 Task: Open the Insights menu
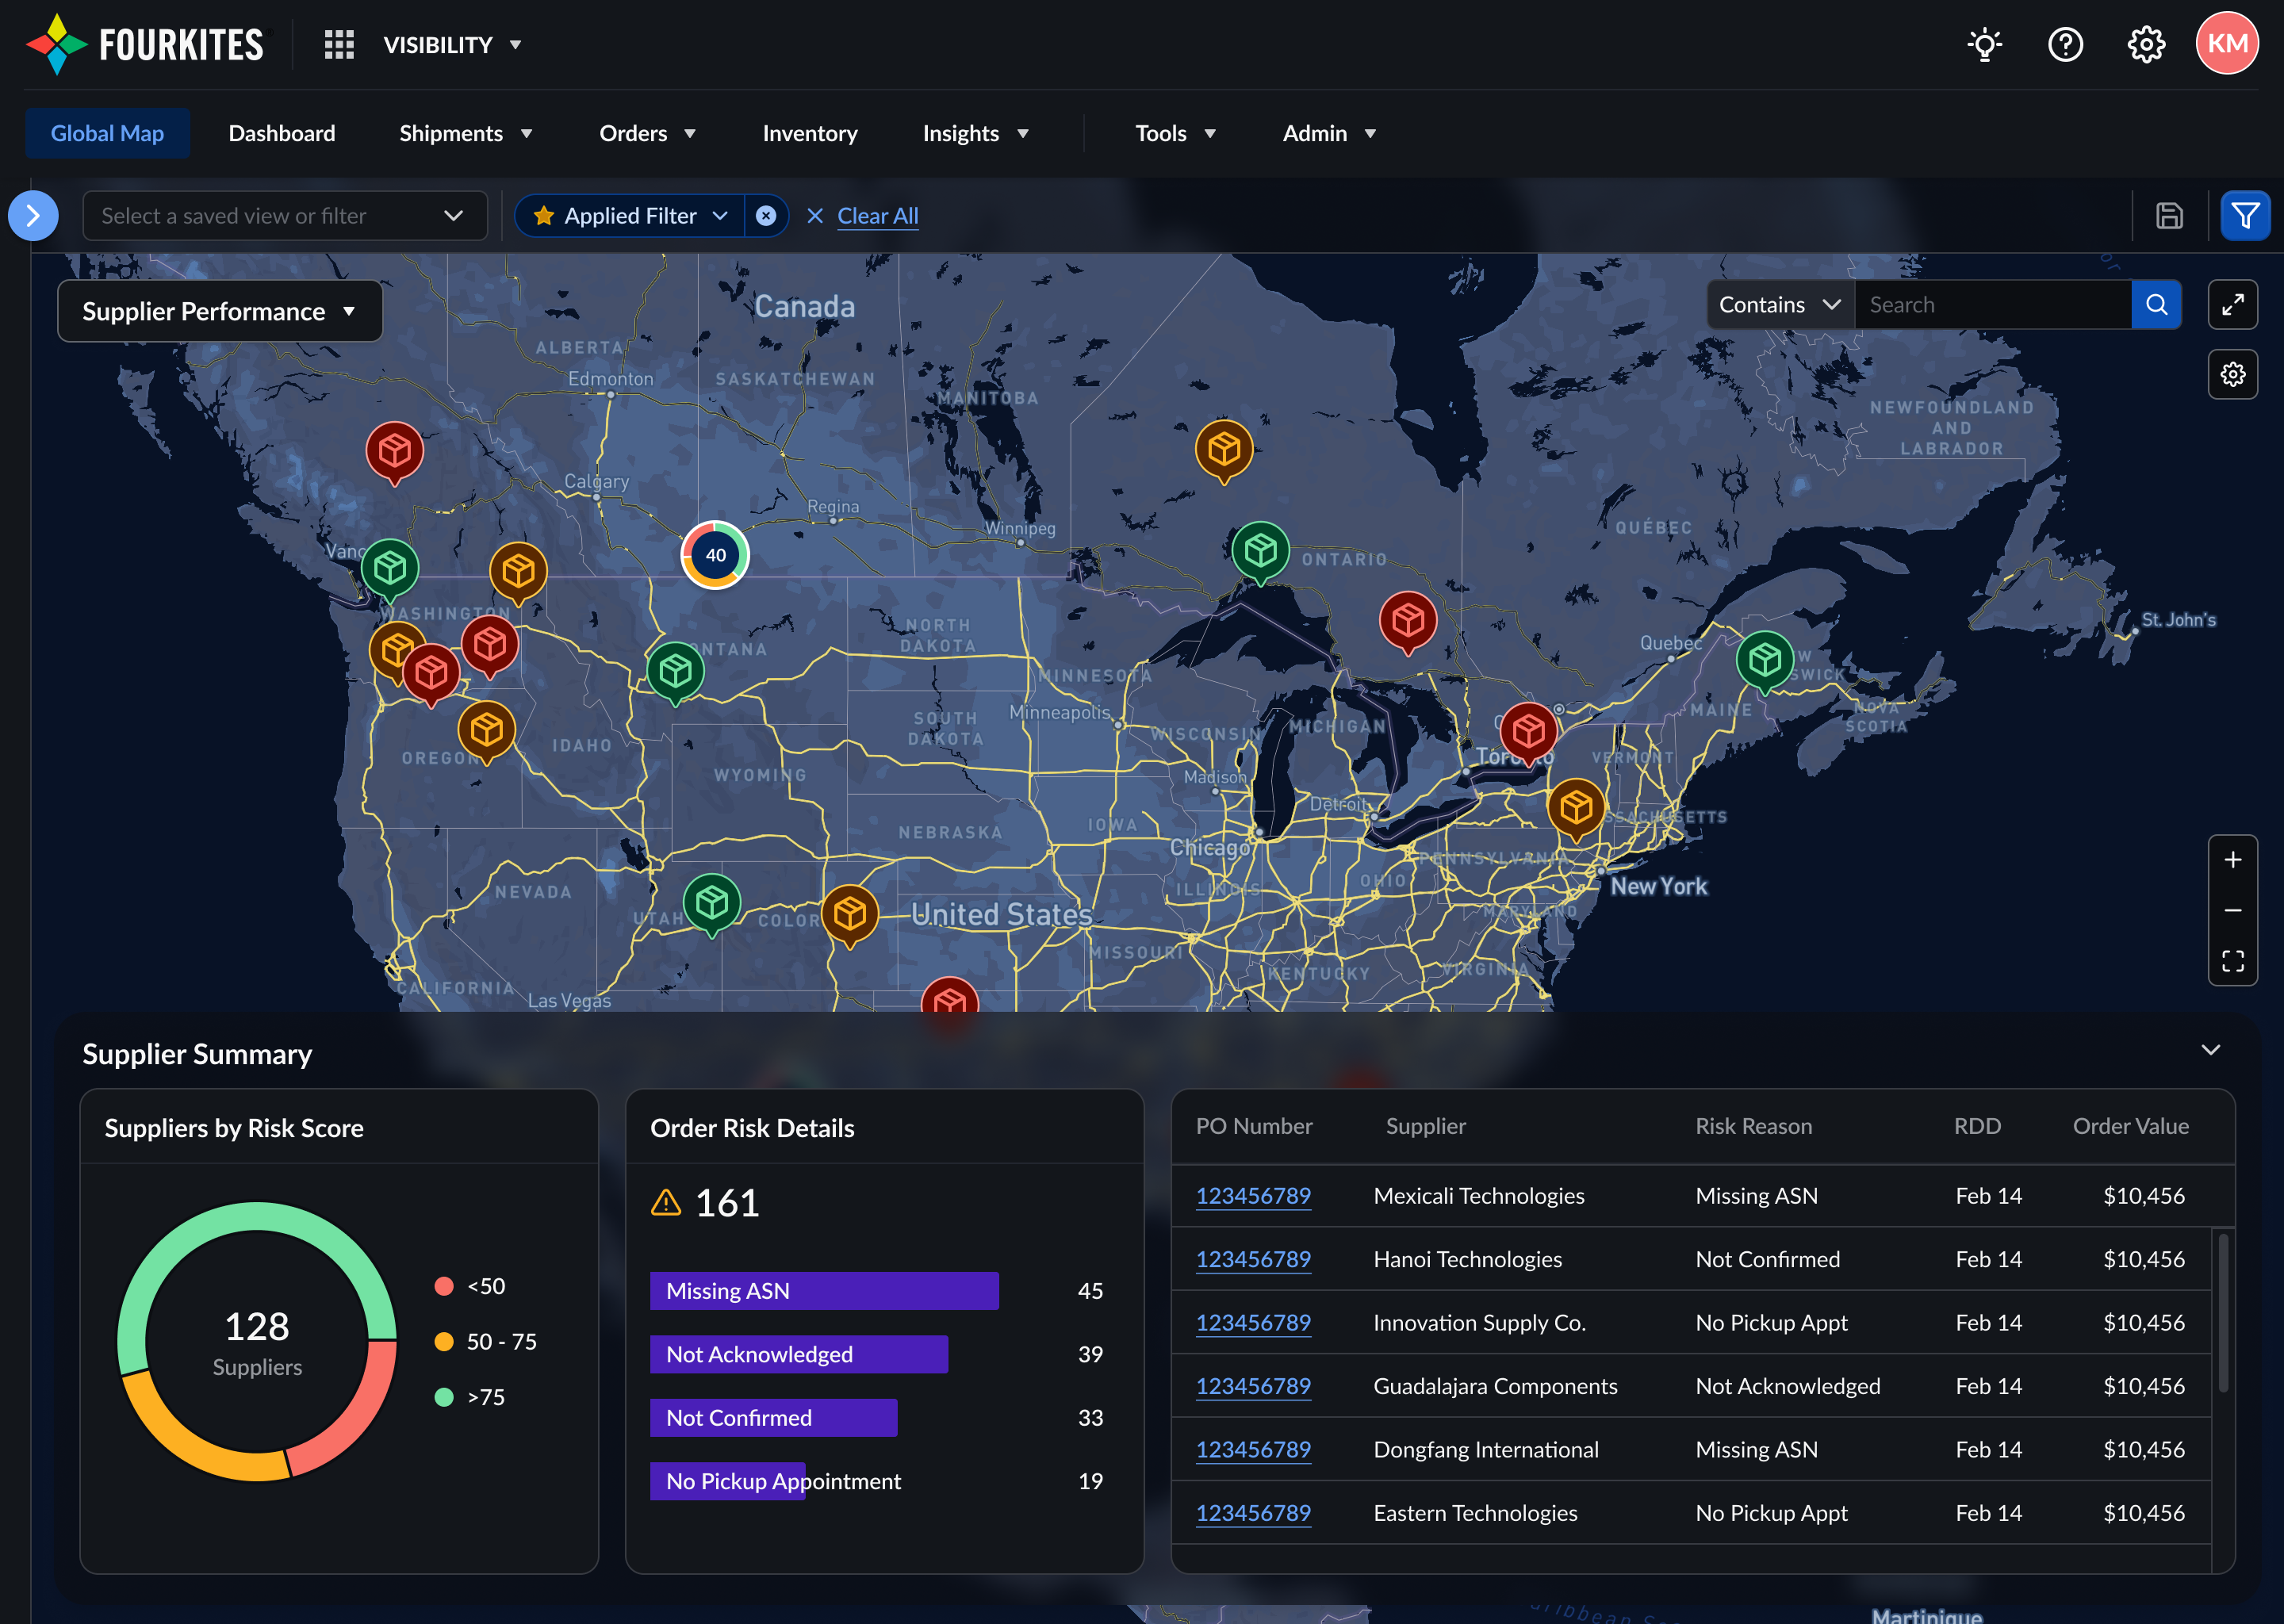(975, 133)
